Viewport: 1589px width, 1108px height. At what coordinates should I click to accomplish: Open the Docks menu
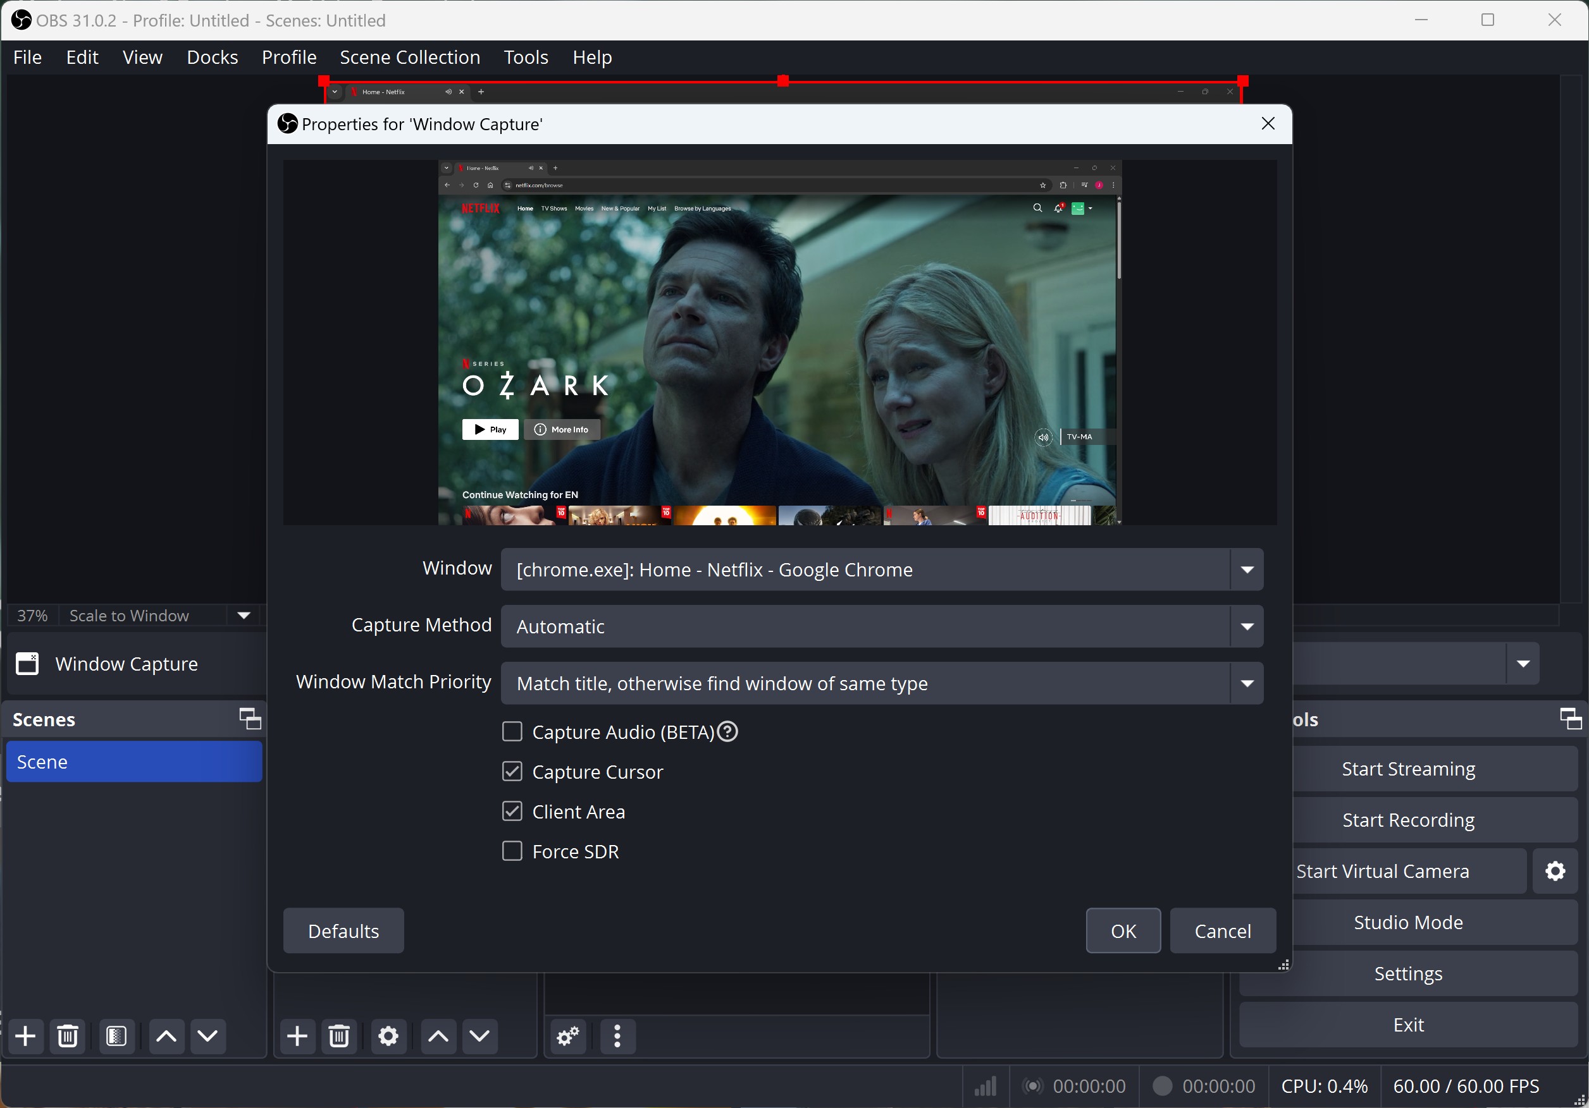pyautogui.click(x=213, y=58)
